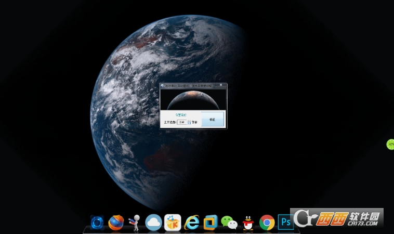Launch Photoshop from the dock
The image size is (394, 234).
286,222
